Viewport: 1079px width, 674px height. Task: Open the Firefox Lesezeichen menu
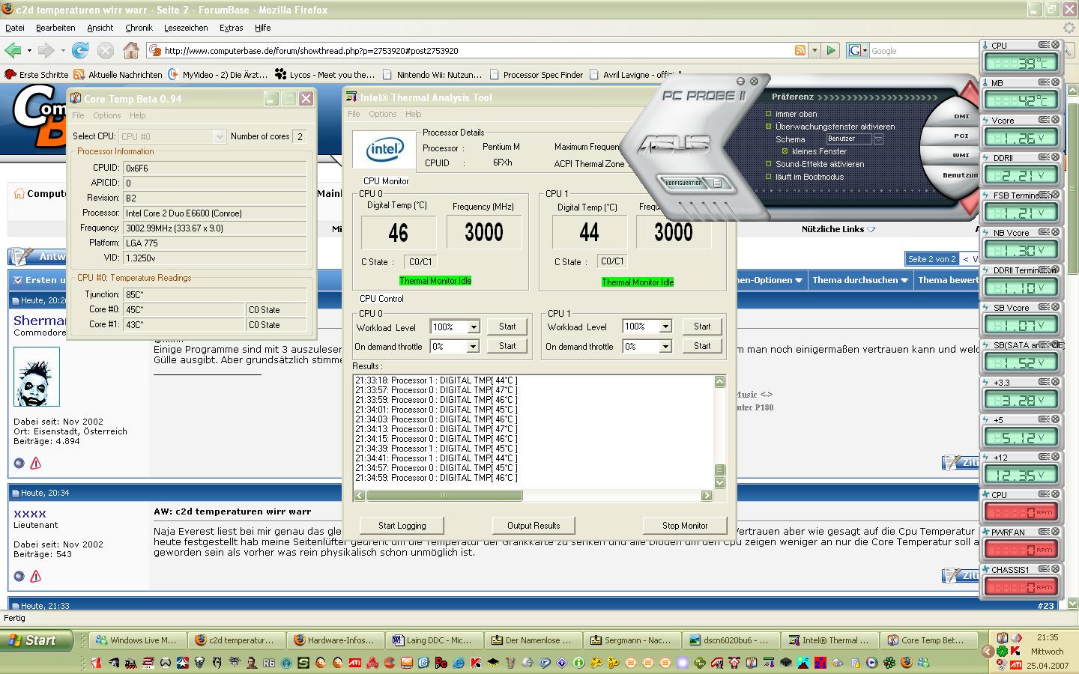pyautogui.click(x=186, y=28)
